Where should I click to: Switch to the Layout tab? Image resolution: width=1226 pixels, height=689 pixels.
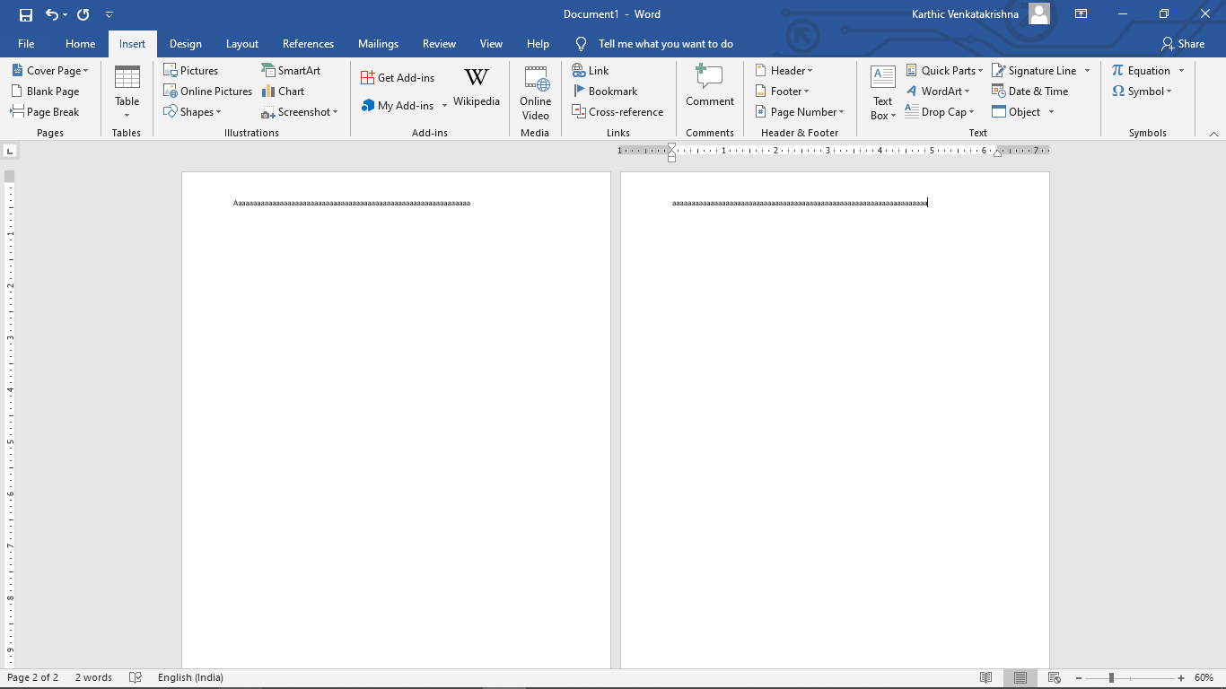pos(242,43)
